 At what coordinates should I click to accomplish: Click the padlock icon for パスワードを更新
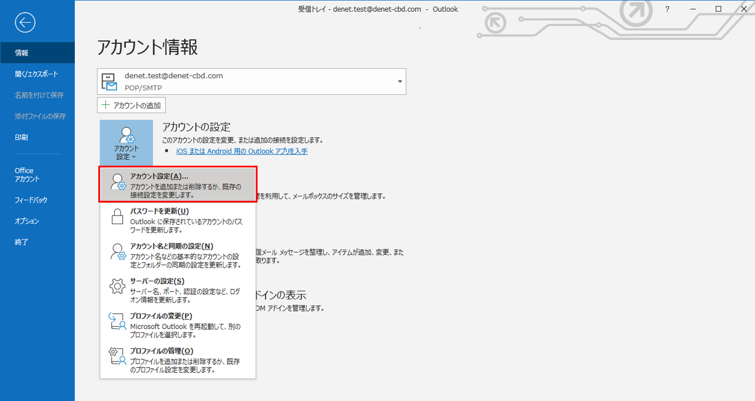[x=118, y=217]
